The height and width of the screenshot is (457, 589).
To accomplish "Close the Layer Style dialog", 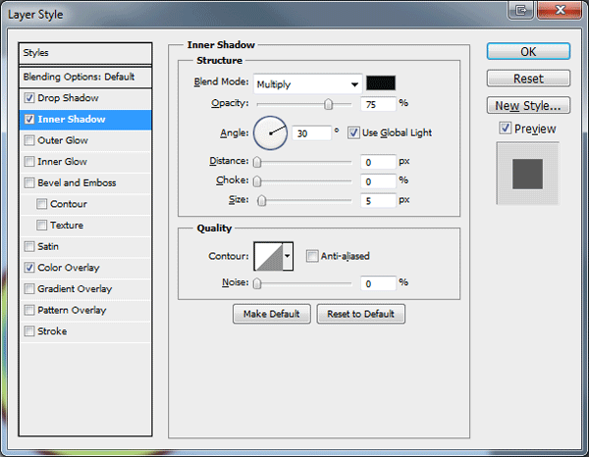I will click(560, 10).
